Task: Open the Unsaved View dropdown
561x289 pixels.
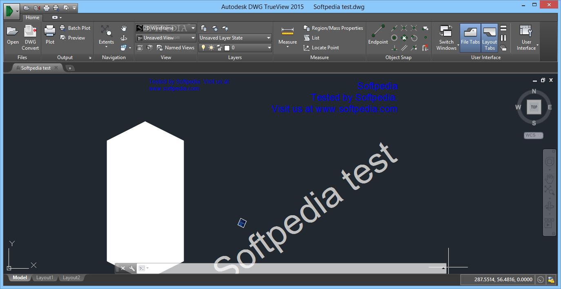Action: [x=166, y=38]
